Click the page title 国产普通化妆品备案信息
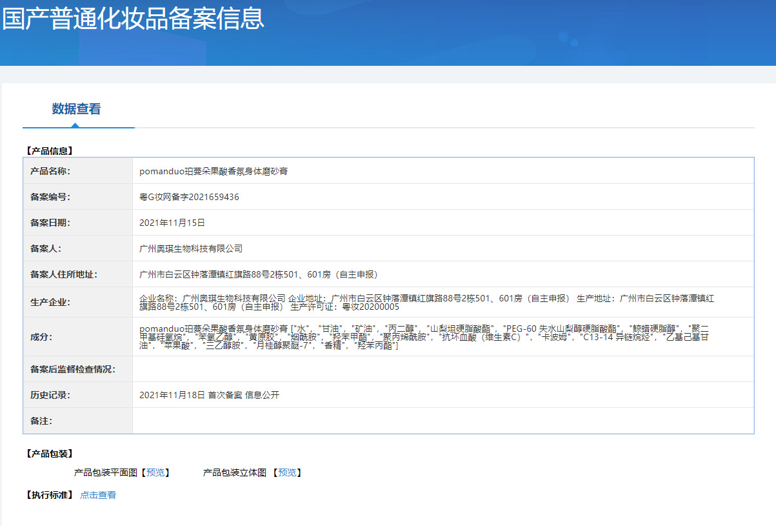This screenshot has width=776, height=526. (x=133, y=19)
